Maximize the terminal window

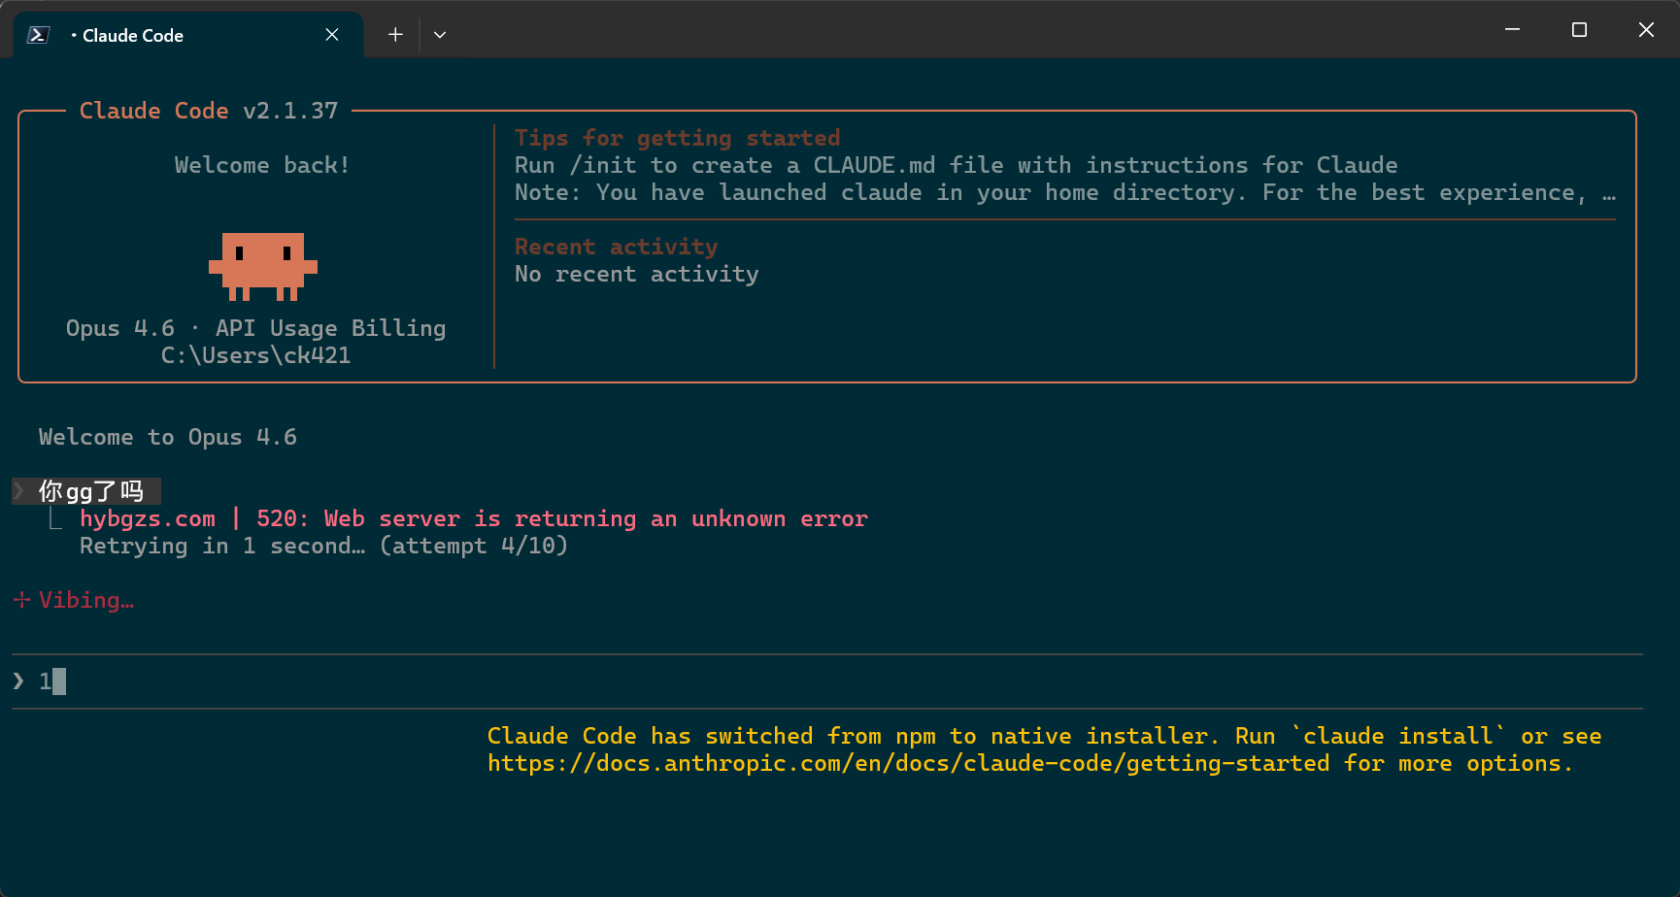click(1579, 30)
